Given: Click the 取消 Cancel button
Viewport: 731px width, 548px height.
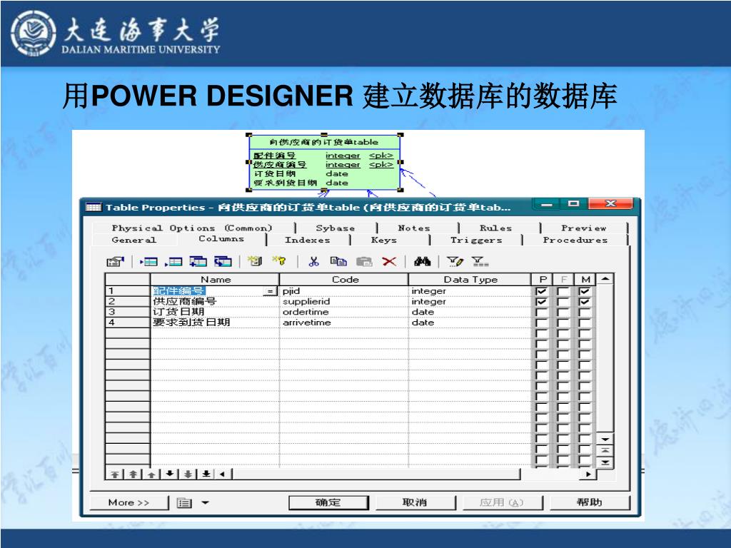Looking at the screenshot, I should 415,503.
